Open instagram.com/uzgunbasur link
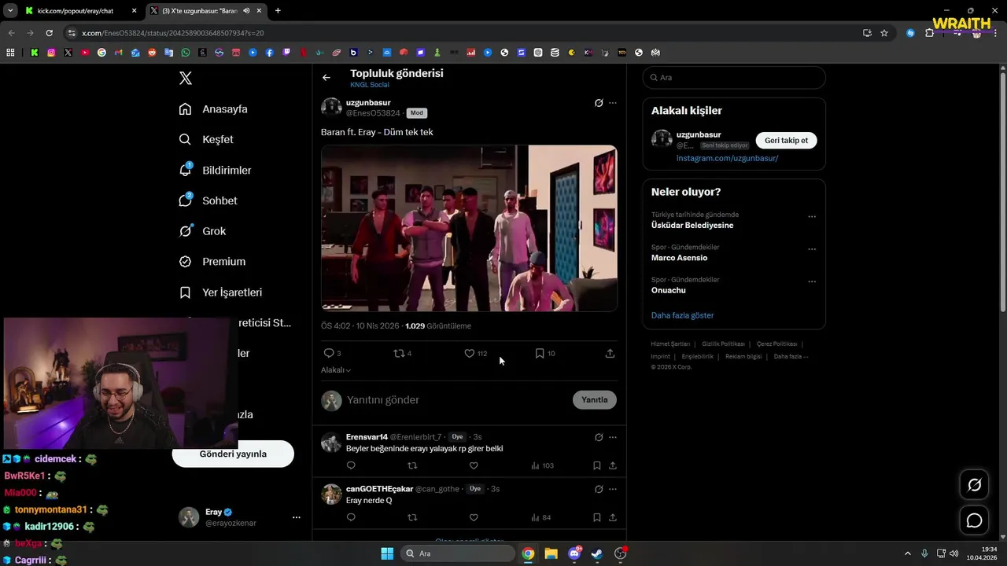 click(x=727, y=158)
